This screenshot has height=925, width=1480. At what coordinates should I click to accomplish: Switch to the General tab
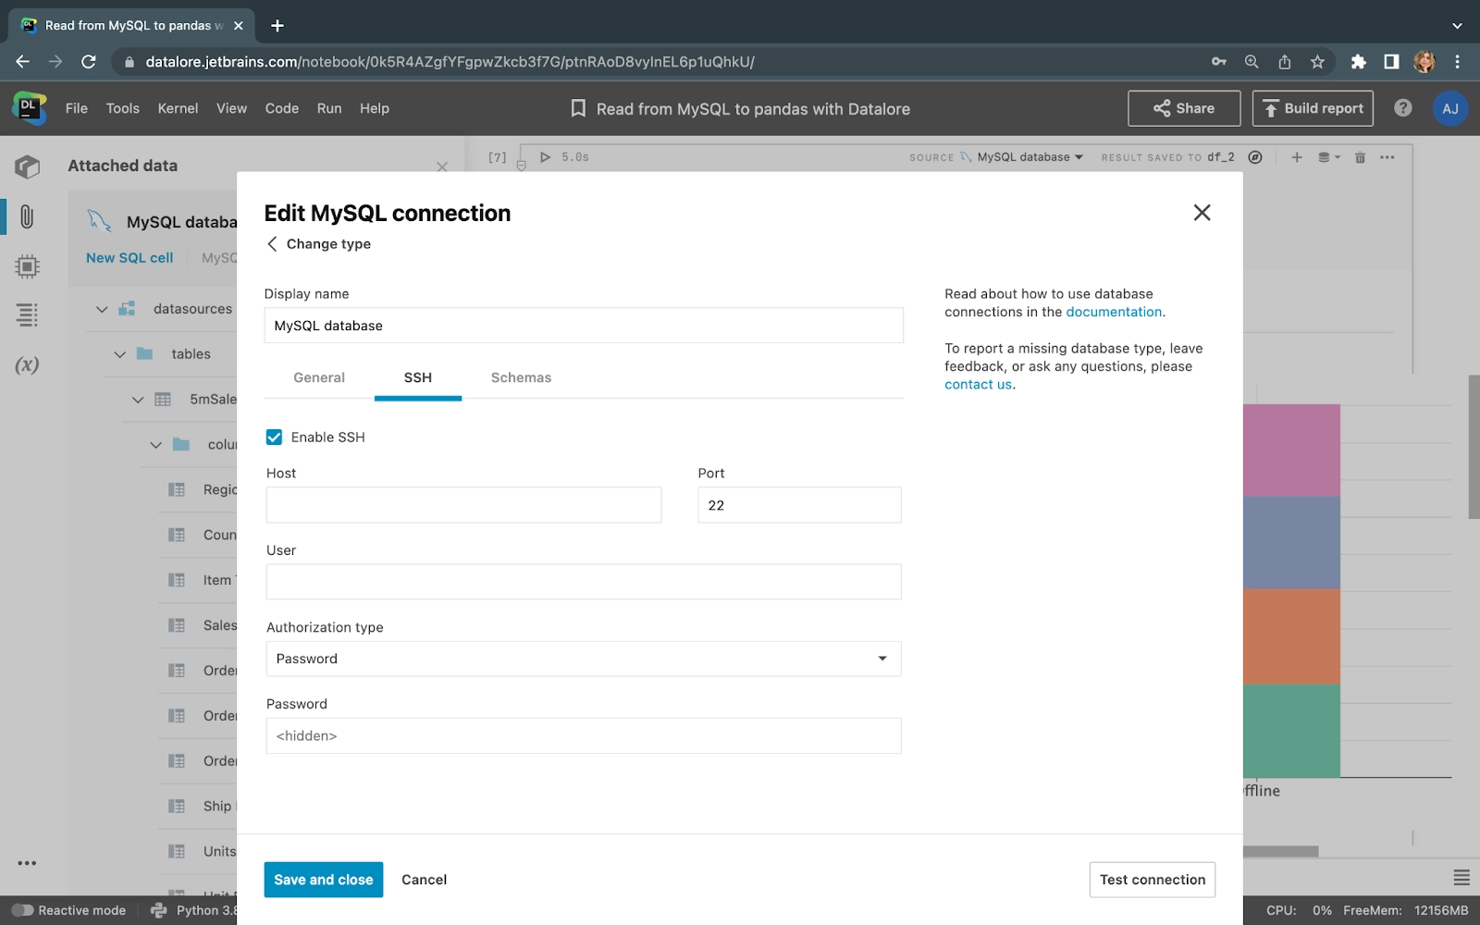click(319, 377)
